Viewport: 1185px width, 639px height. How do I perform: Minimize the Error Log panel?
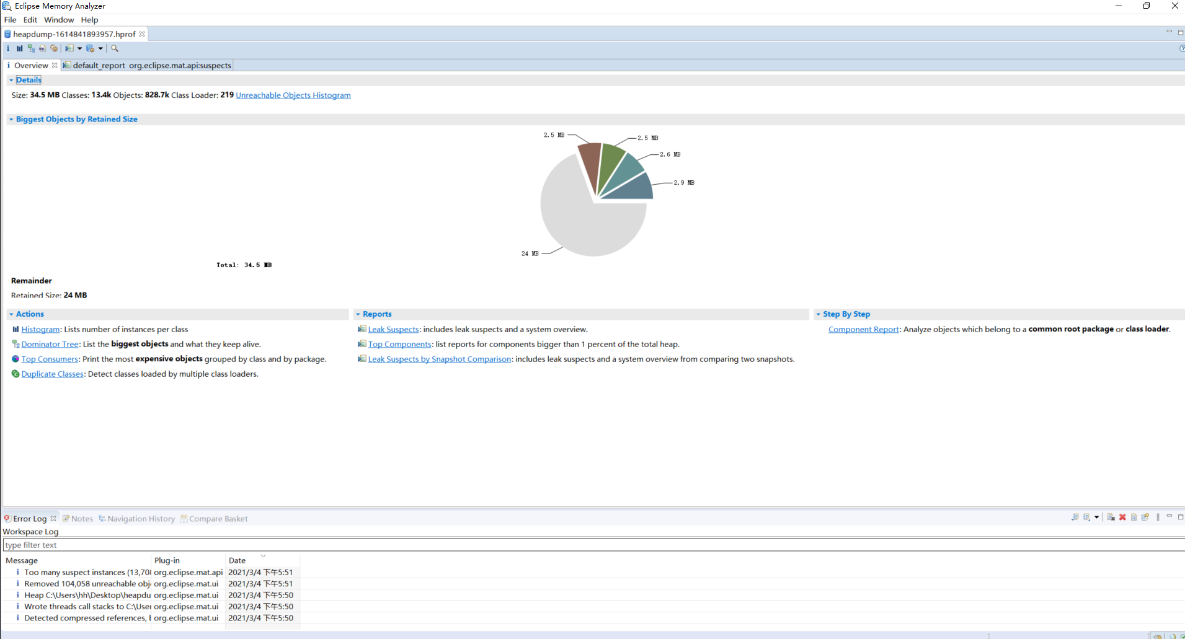(x=1169, y=516)
